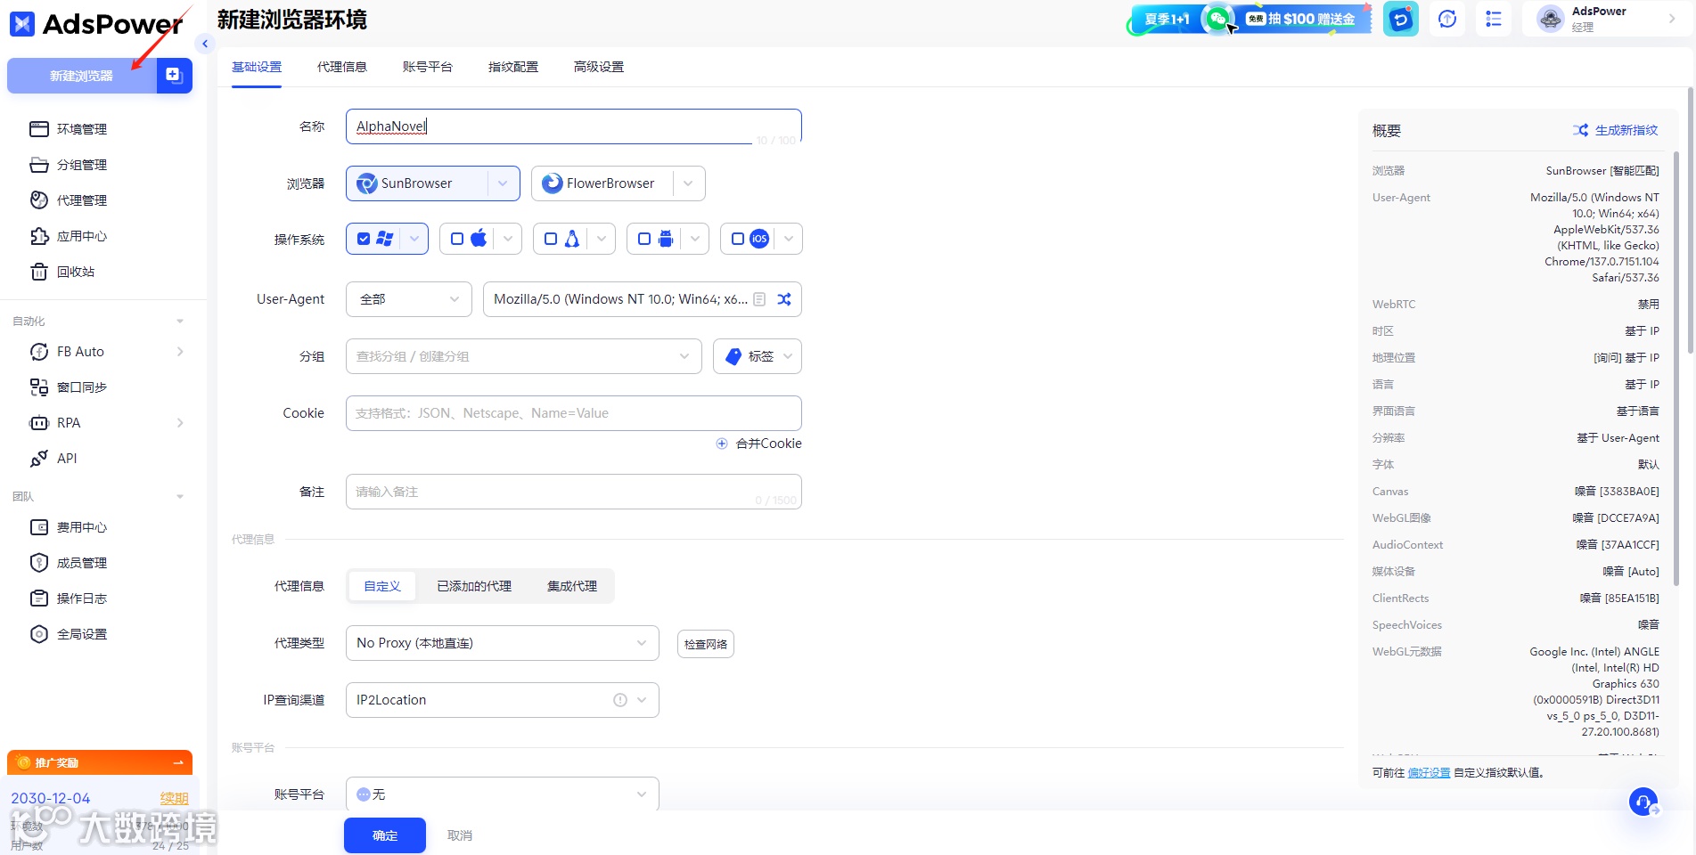
Task: Check the iOS operating system checkbox
Action: pyautogui.click(x=738, y=239)
